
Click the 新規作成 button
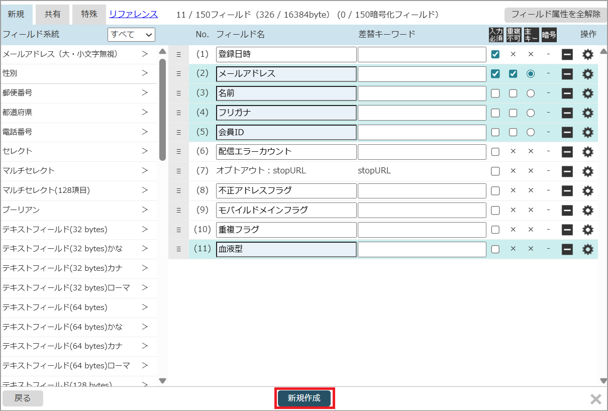coord(304,398)
